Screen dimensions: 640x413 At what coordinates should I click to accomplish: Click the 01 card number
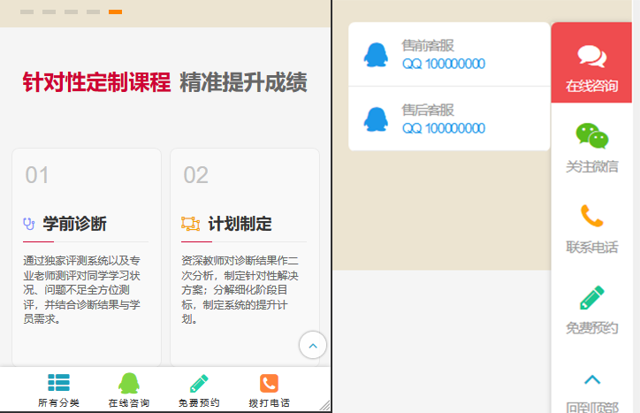click(37, 175)
